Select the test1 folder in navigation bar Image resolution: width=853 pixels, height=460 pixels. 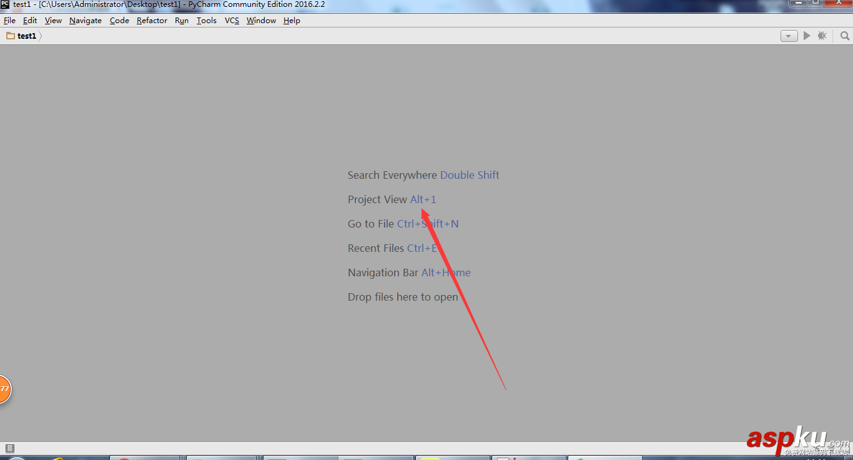(x=22, y=36)
